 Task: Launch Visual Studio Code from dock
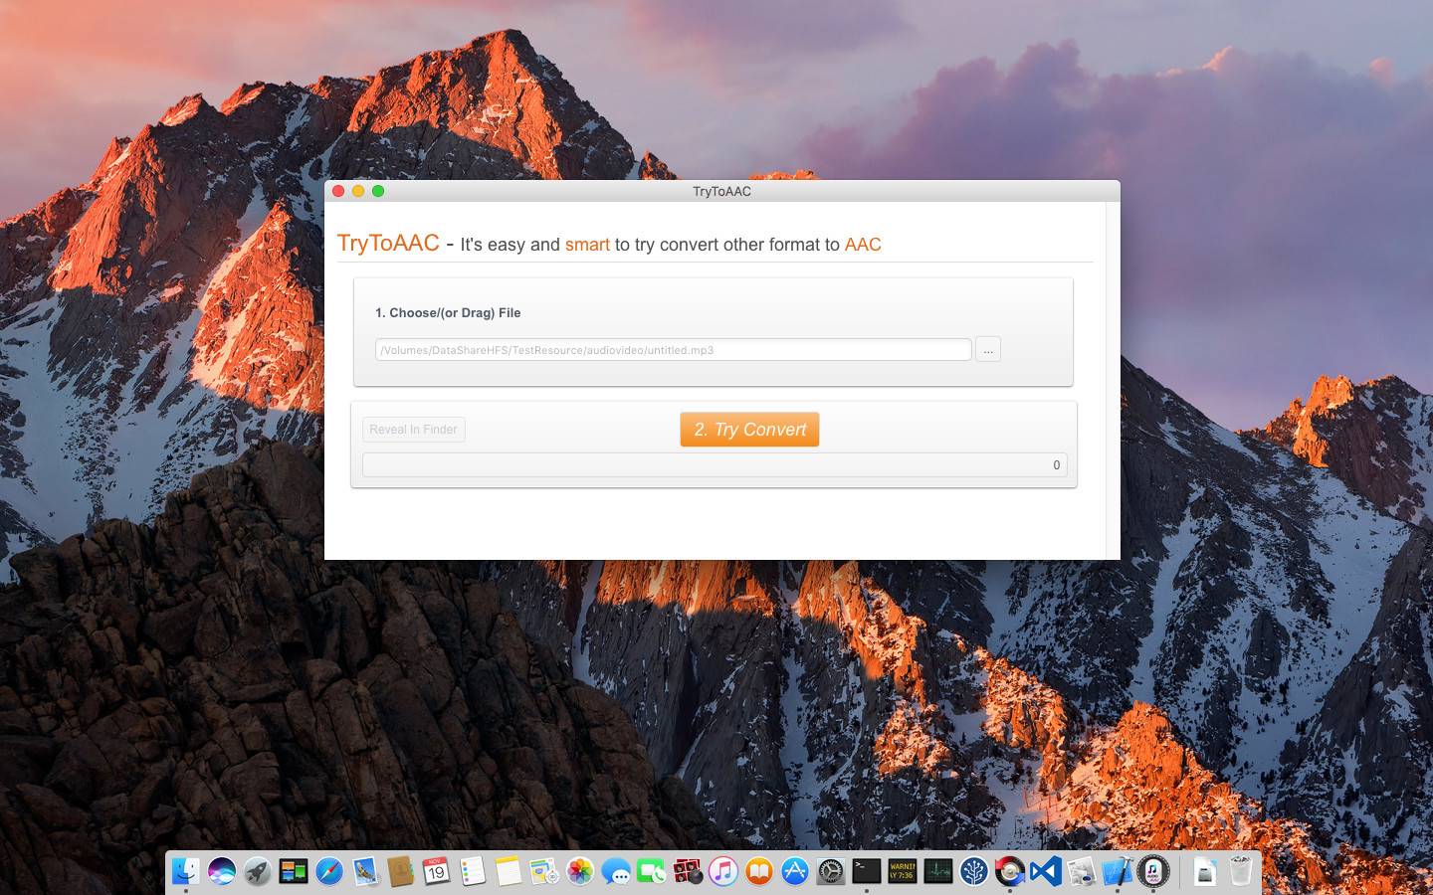1045,872
